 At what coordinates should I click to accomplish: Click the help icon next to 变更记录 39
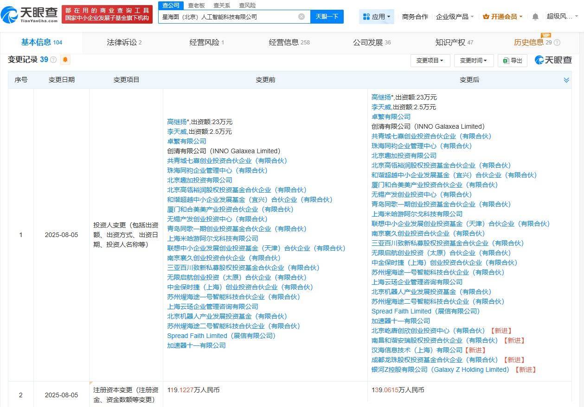point(53,60)
